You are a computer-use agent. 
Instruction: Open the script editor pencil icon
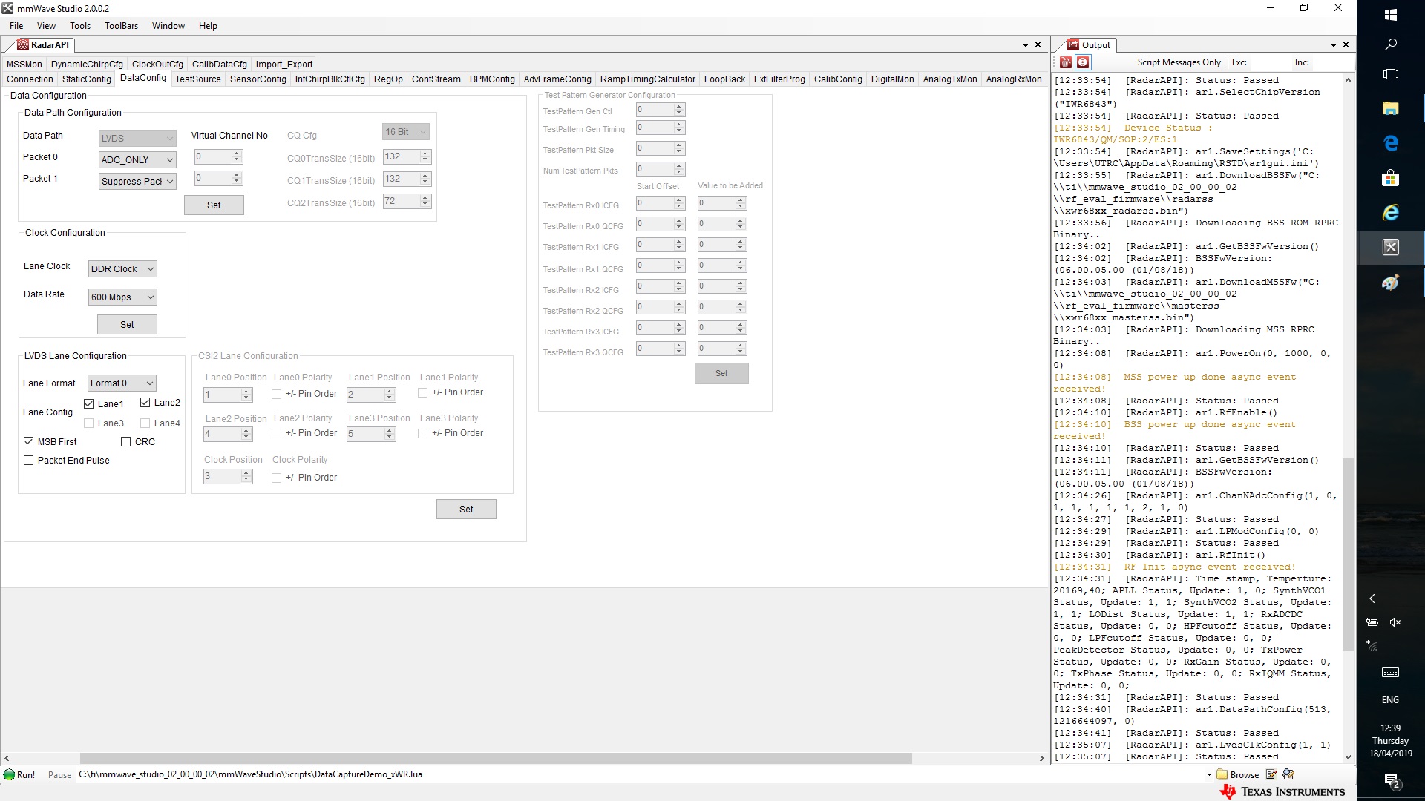1271,774
